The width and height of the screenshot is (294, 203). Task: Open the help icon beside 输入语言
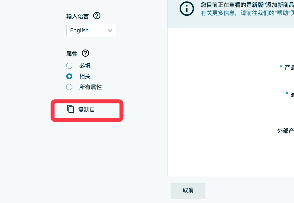click(97, 16)
